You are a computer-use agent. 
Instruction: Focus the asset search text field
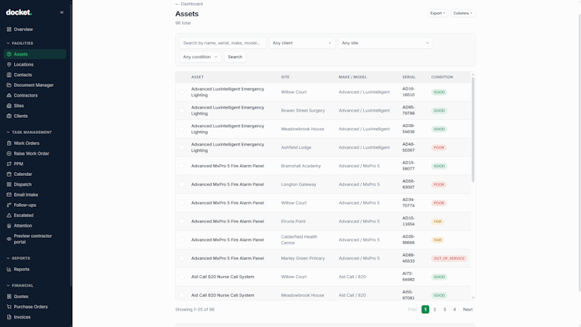[222, 43]
